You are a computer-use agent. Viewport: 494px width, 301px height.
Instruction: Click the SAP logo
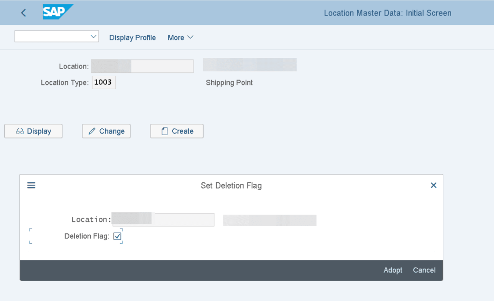(x=57, y=12)
